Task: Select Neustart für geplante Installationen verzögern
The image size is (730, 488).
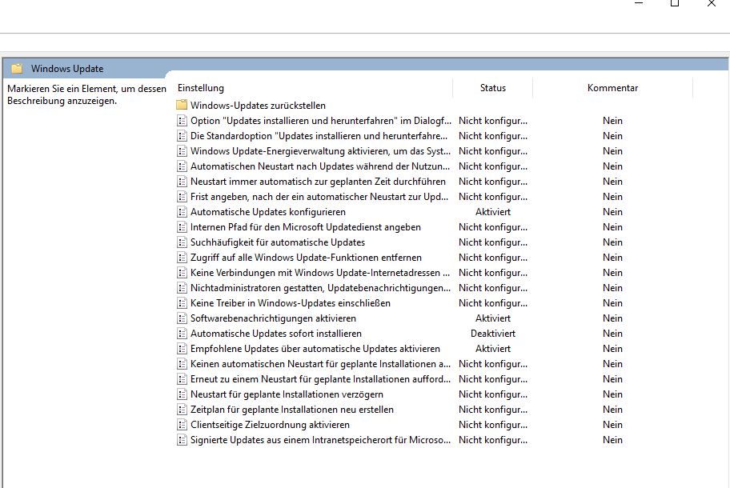Action: click(x=287, y=394)
